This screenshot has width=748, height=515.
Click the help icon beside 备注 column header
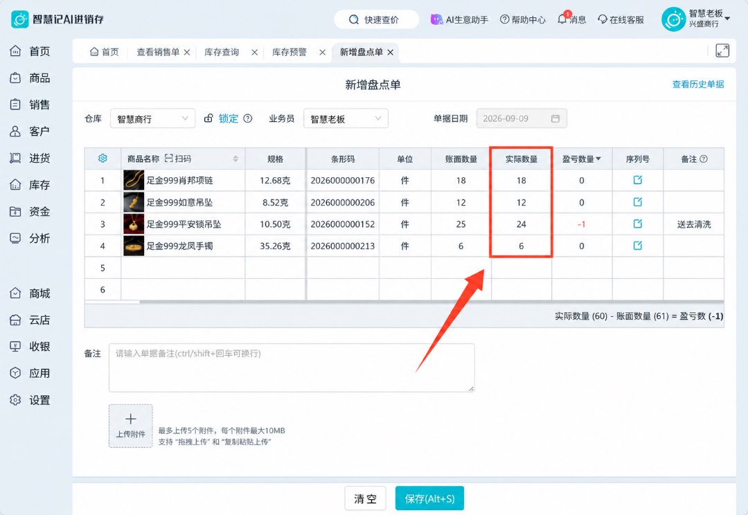(x=703, y=159)
